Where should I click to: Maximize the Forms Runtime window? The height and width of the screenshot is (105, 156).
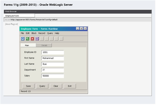(81, 29)
